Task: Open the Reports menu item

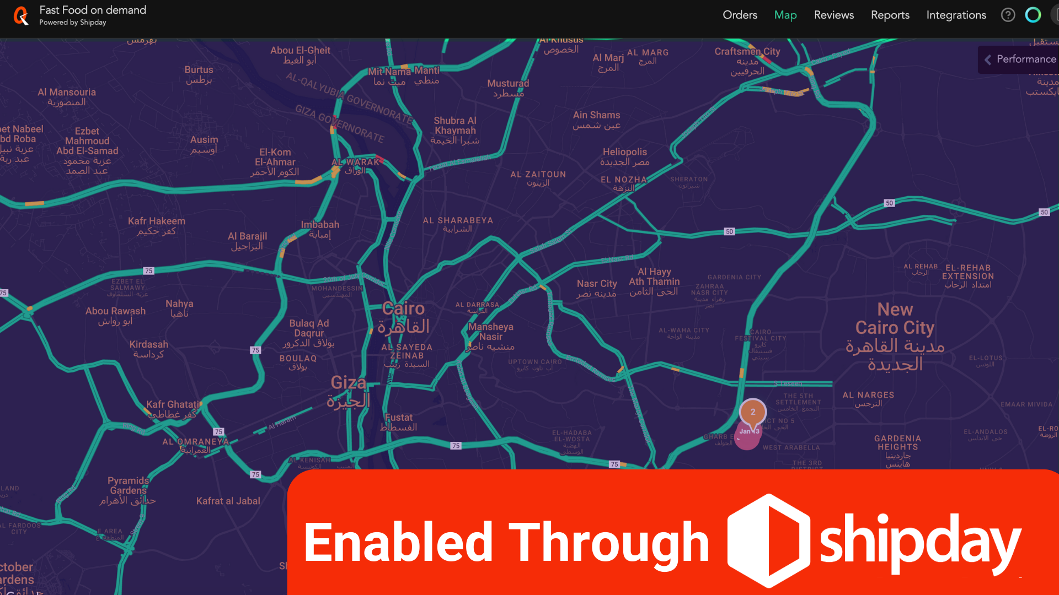Action: [890, 14]
